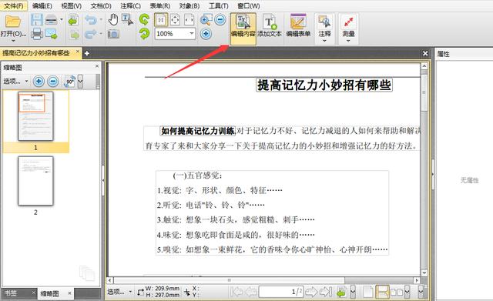This screenshot has height=301, width=493.
Task: Select page 1 thumbnail
Action: coord(35,116)
